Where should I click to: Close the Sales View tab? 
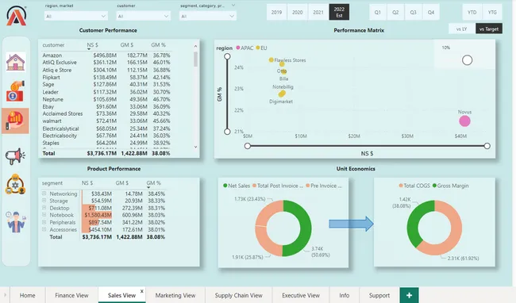tap(142, 291)
